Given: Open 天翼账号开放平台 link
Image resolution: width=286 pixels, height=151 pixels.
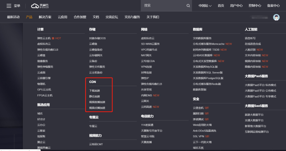Looking at the screenshot, I should (152, 131).
